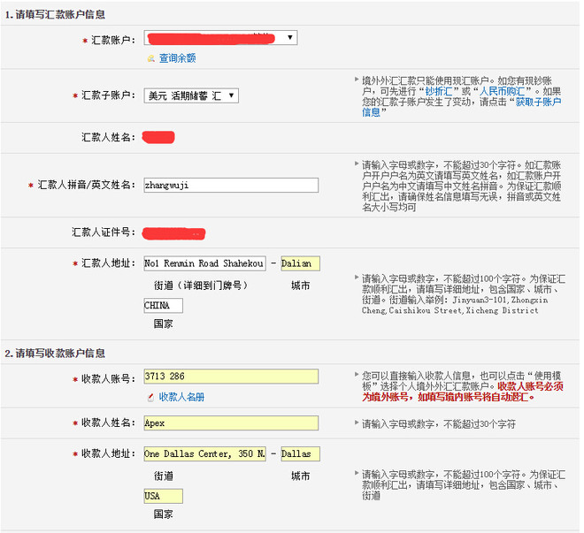Click the payee name field Apex
Screen dimensions: 584x533
pyautogui.click(x=231, y=423)
